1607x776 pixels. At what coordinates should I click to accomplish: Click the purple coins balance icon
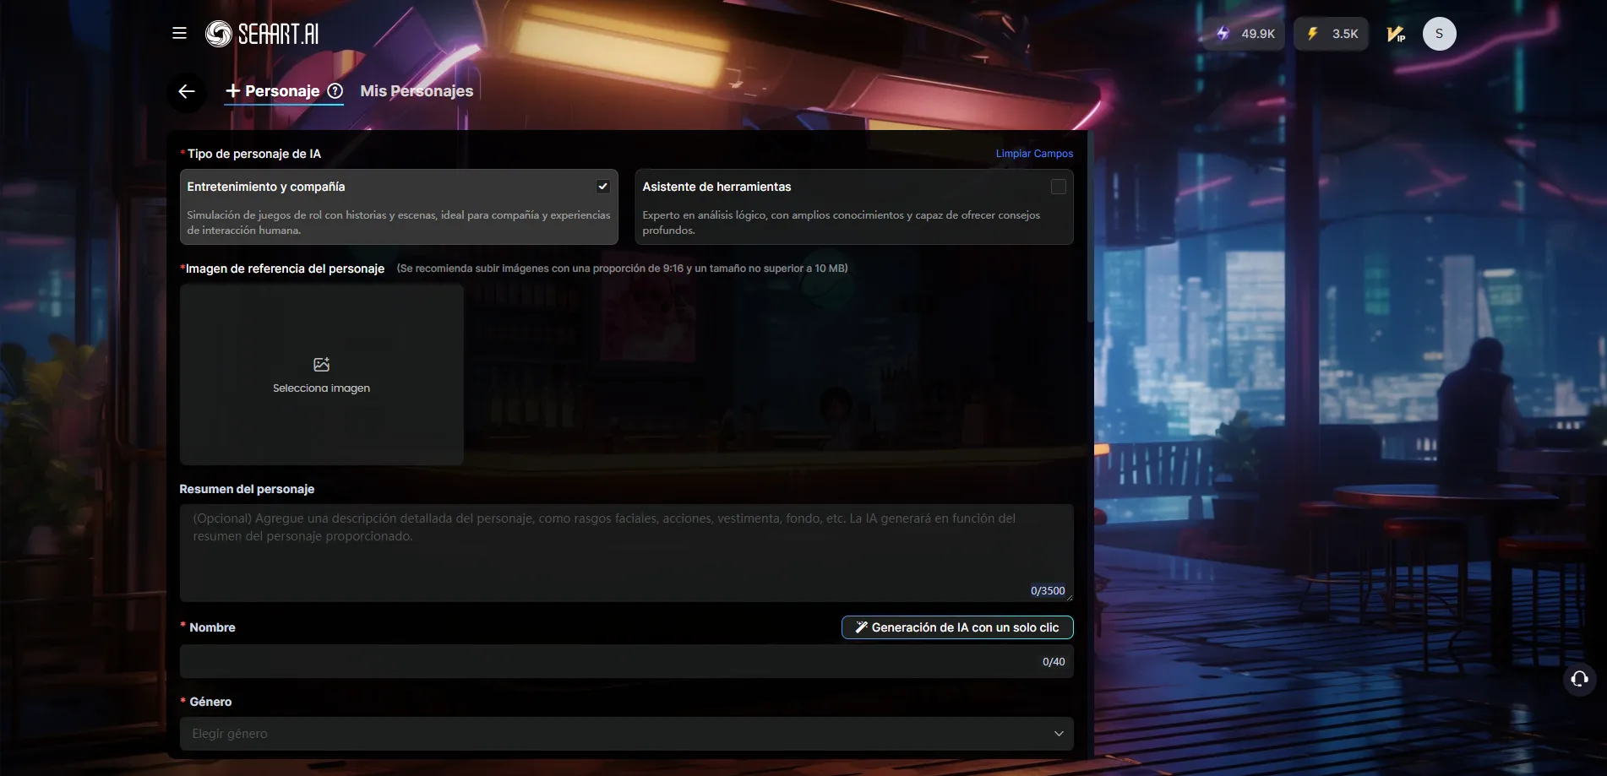(x=1223, y=34)
